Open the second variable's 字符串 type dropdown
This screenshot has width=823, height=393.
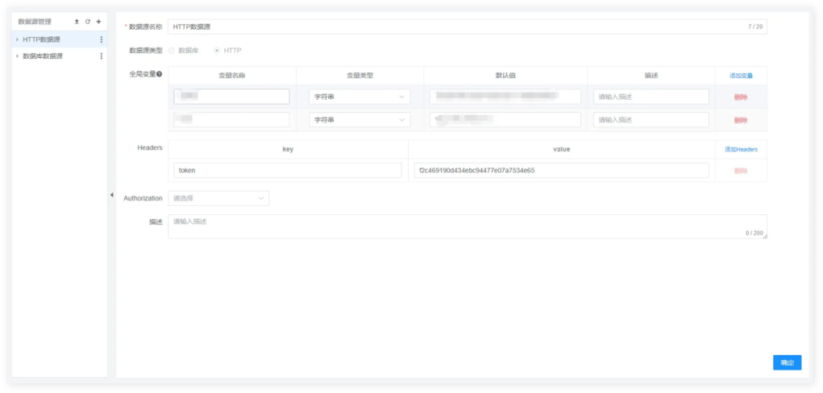click(x=359, y=120)
